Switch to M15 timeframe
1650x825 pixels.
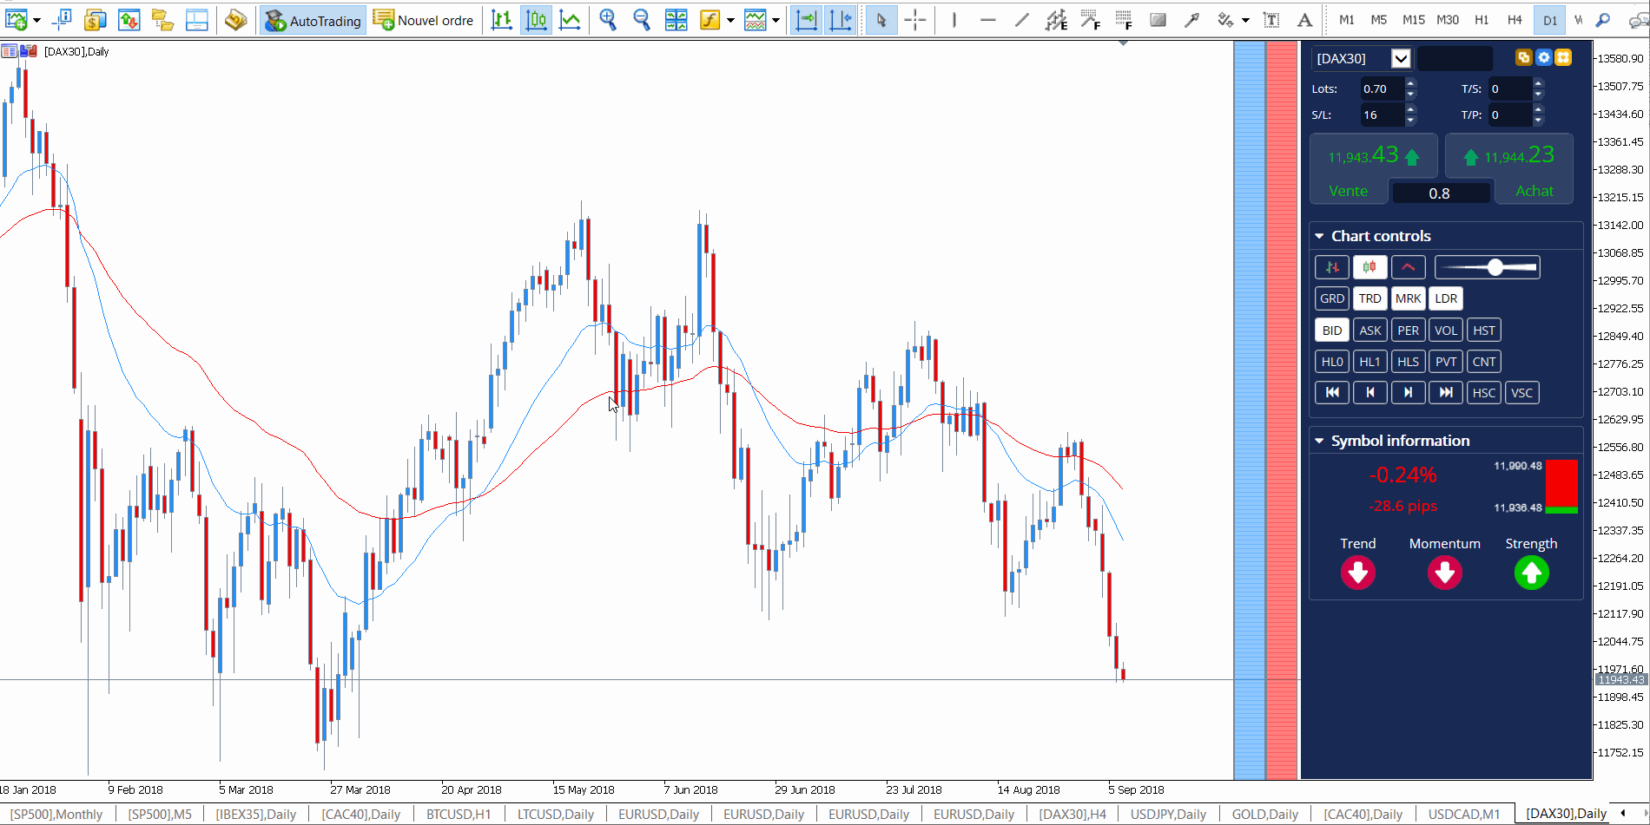click(x=1414, y=19)
